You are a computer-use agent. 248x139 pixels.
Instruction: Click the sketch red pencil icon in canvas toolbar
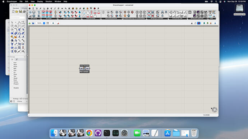(x=58, y=23)
